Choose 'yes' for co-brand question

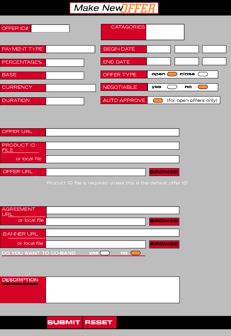tap(105, 253)
